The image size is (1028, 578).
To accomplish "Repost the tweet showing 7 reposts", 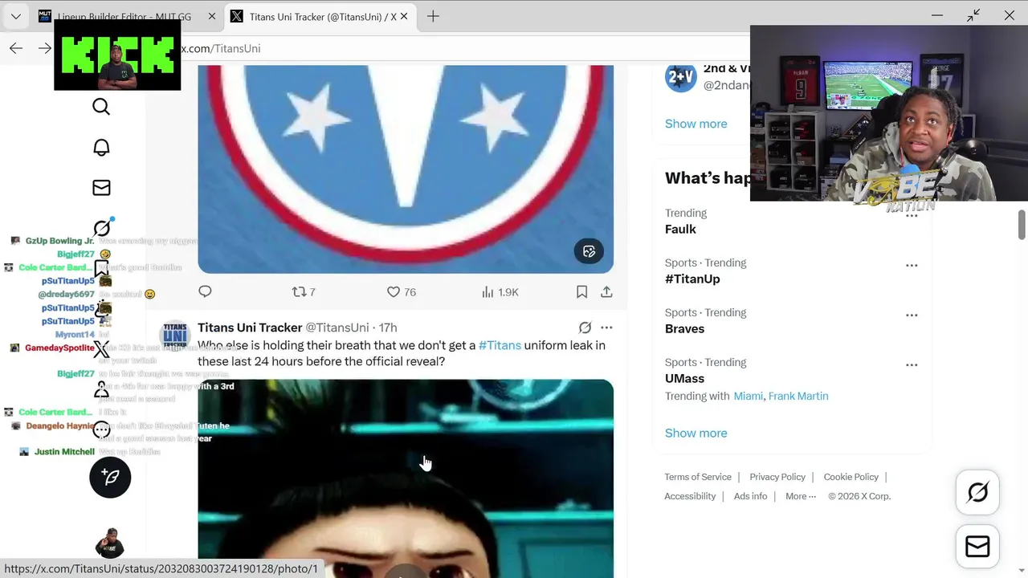I will (x=304, y=292).
